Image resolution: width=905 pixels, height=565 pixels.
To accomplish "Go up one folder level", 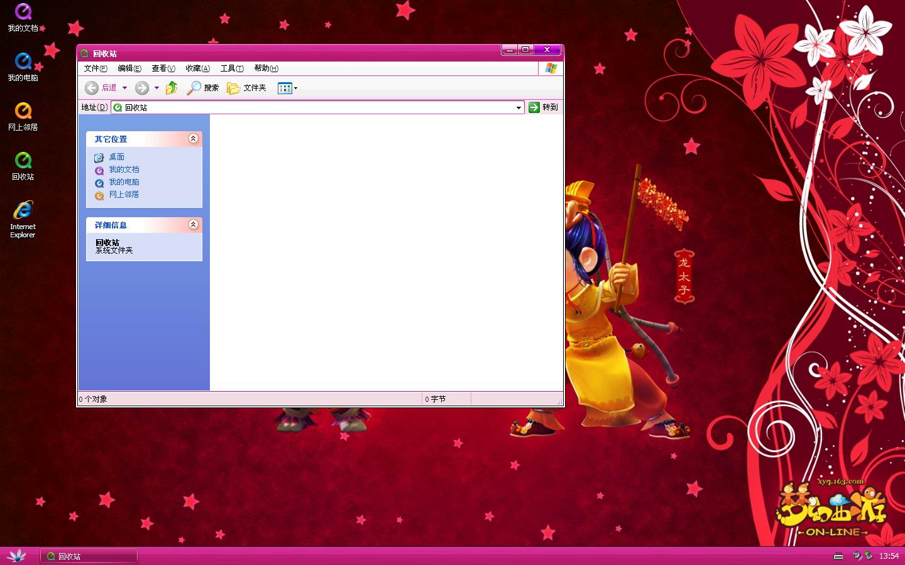I will [x=172, y=88].
